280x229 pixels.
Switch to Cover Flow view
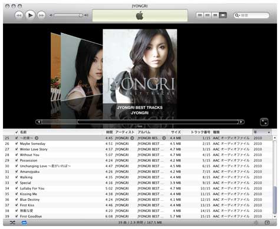[x=223, y=15]
